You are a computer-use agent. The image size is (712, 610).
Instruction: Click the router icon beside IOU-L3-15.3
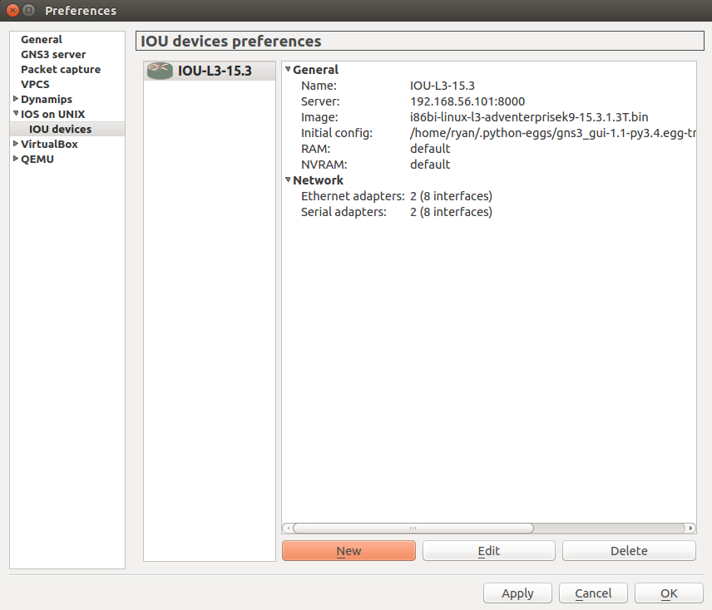[x=160, y=71]
